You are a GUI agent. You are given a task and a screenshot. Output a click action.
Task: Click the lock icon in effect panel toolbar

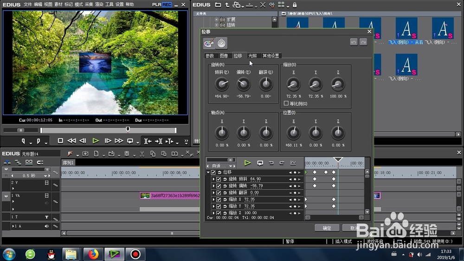point(295,5)
